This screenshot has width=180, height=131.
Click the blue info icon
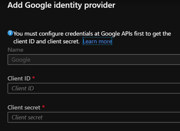tap(10, 33)
